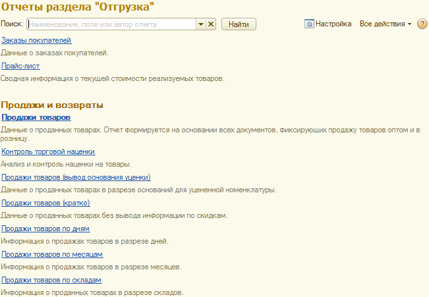Viewport: 429px width, 297px height.
Task: Open help via the question mark icon
Action: click(x=422, y=24)
